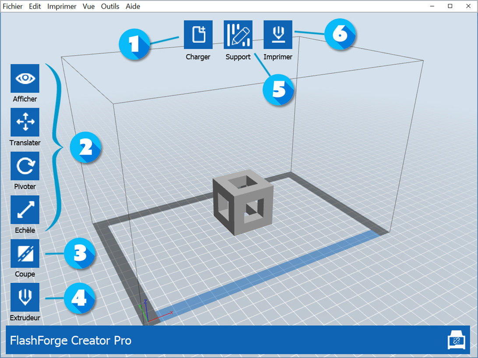Image resolution: width=478 pixels, height=358 pixels.
Task: Select the Afficher eye view tool
Action: 25,79
